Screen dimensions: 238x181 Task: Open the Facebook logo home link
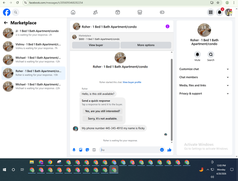click(x=7, y=12)
